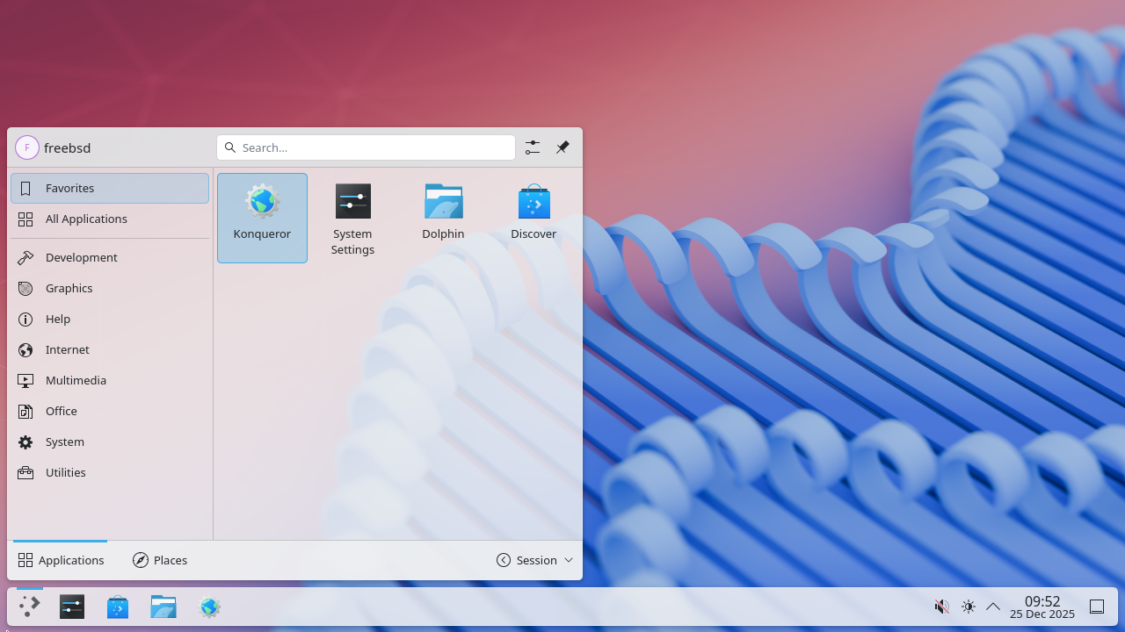Focus the launcher Search field

[x=366, y=147]
